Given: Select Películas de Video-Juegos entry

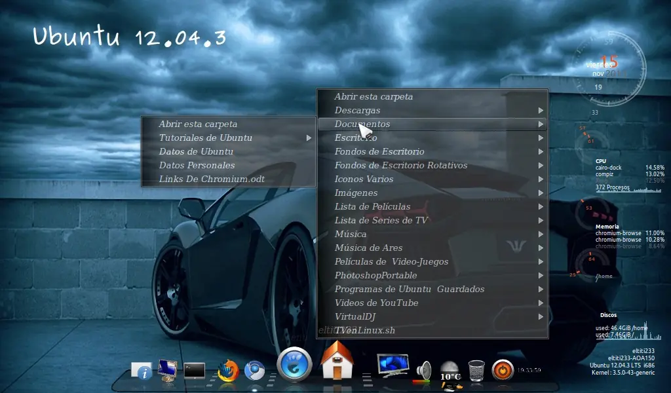Looking at the screenshot, I should pos(432,261).
